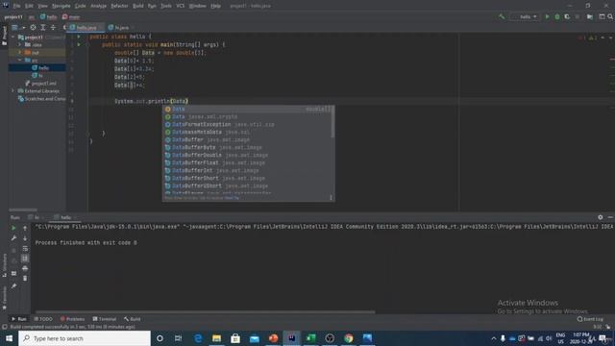Click the run gutter arrow beside main method
The height and width of the screenshot is (346, 615).
pyautogui.click(x=79, y=45)
